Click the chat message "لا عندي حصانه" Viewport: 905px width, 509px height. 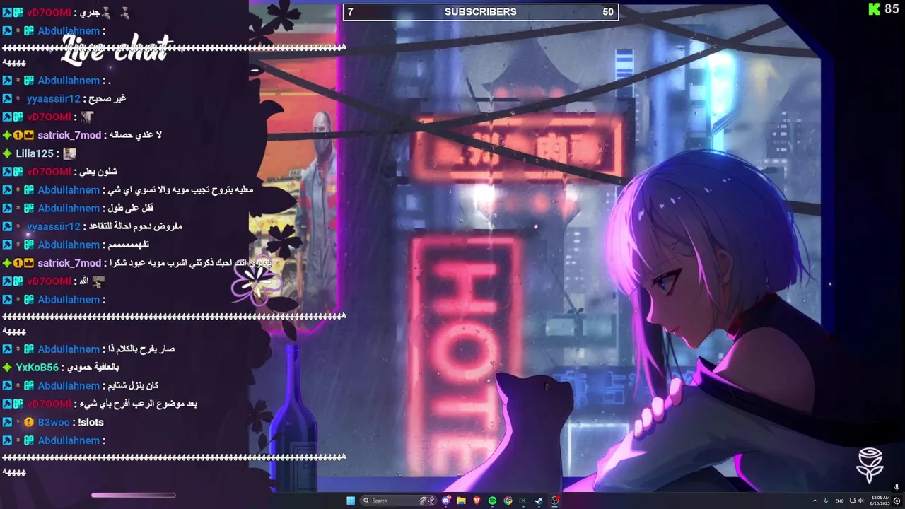tap(136, 135)
